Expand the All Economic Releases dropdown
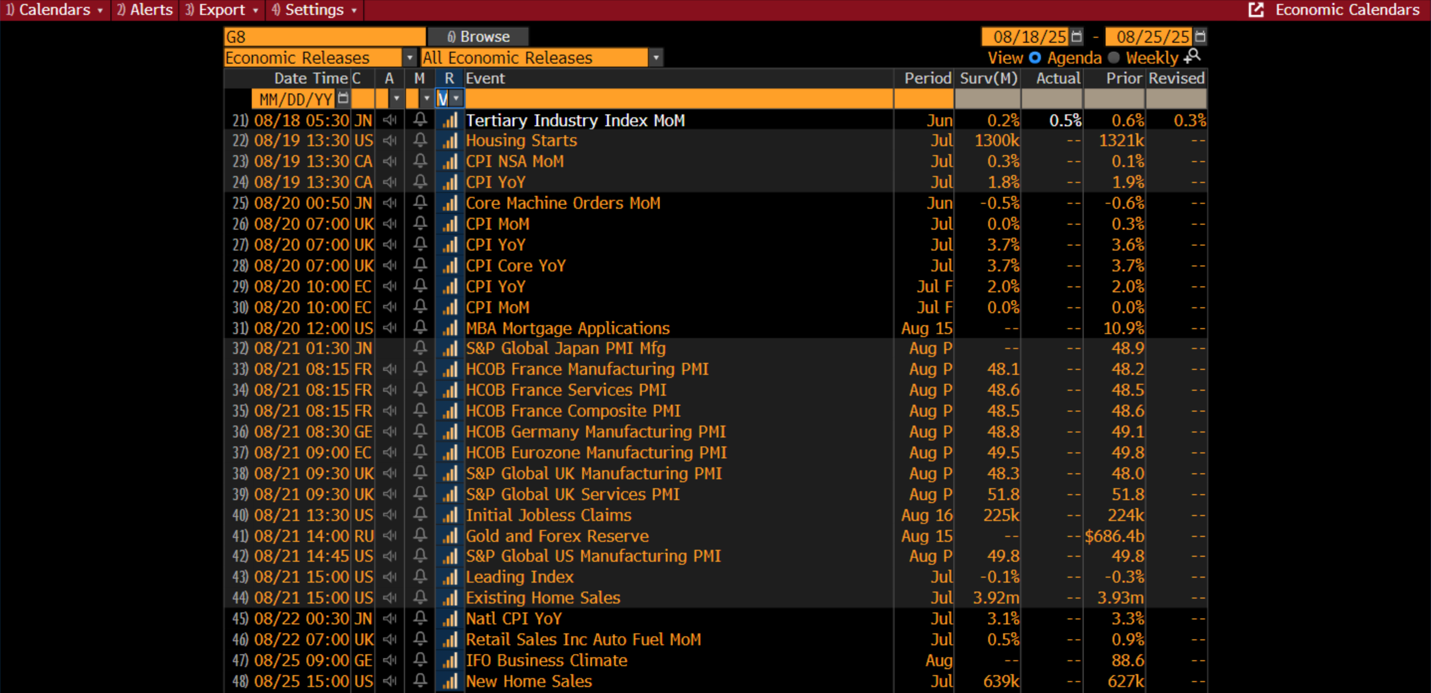This screenshot has width=1431, height=693. (656, 57)
